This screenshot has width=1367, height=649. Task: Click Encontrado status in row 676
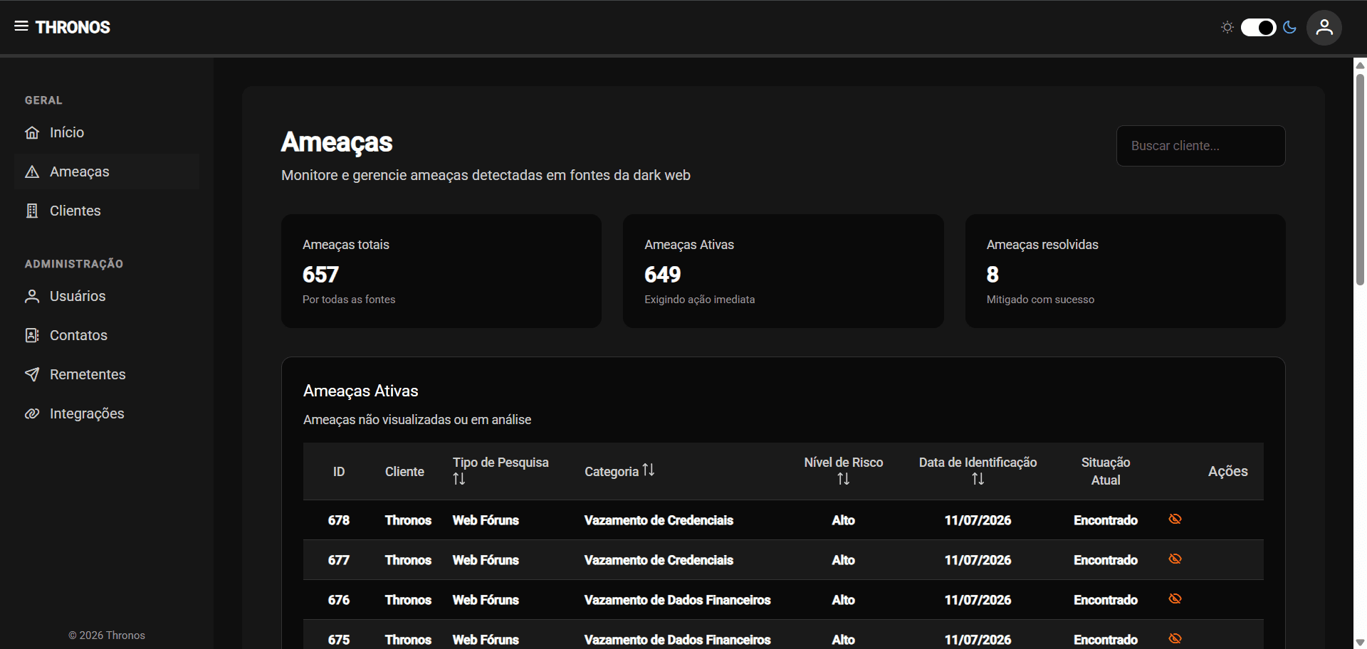1106,600
